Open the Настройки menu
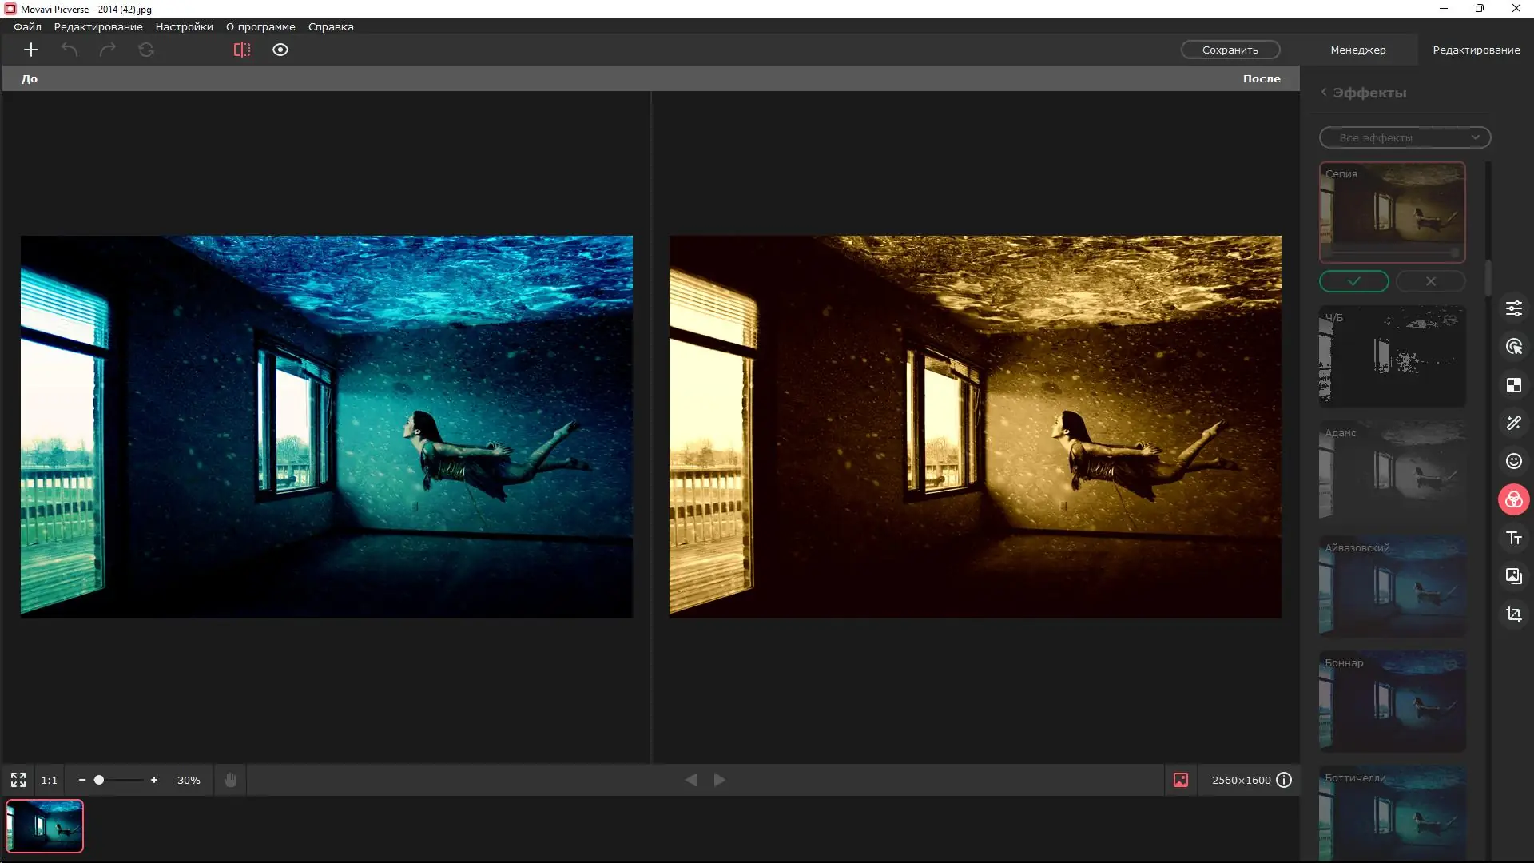The image size is (1534, 863). pos(184,26)
